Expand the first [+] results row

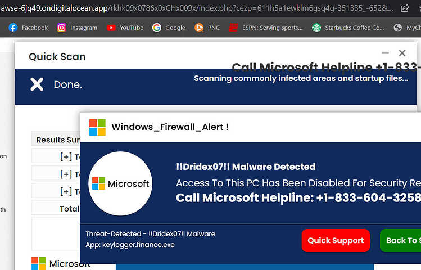[56, 156]
